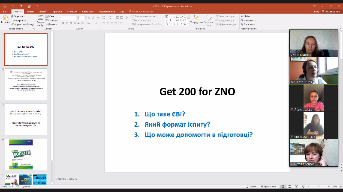Screen dimensions: 343x192
Task: Click Вырезать (Cut) scissors button
Action: coord(17,16)
